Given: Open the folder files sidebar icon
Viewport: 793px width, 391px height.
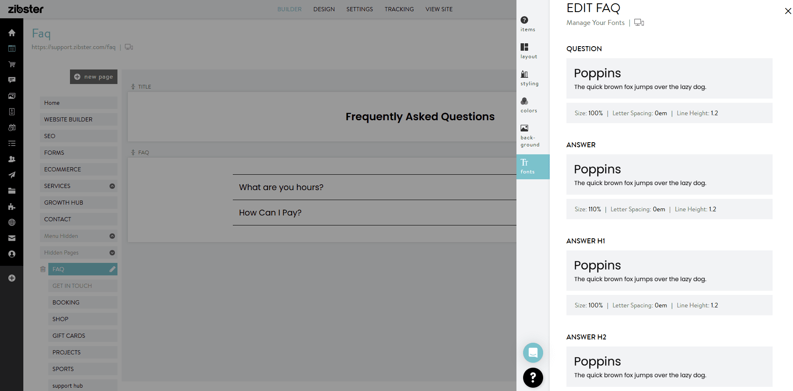Looking at the screenshot, I should (12, 191).
